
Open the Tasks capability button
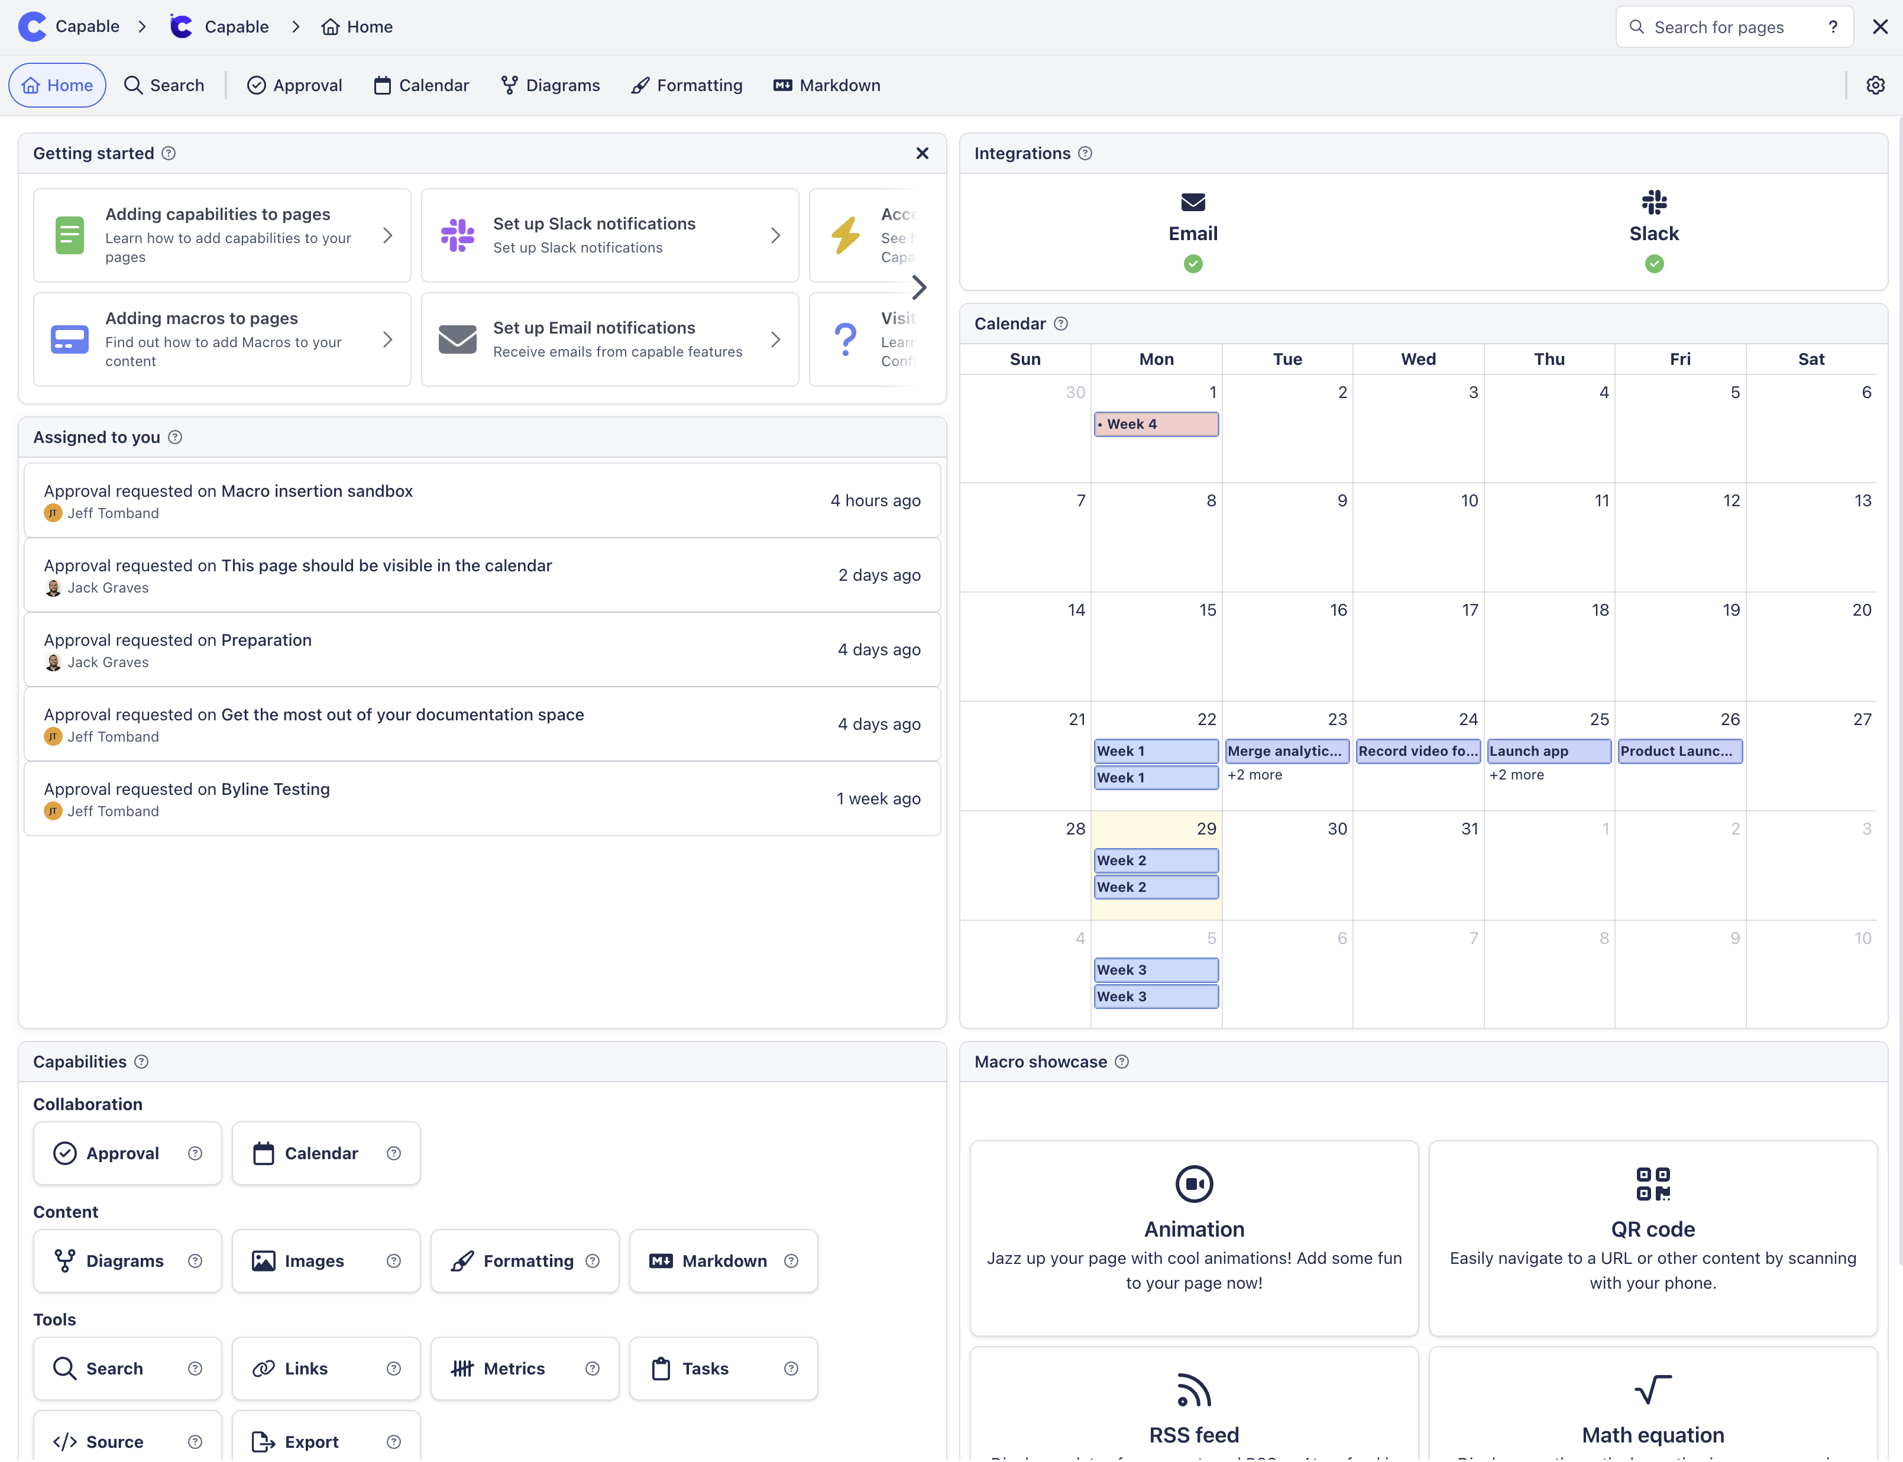(x=723, y=1369)
